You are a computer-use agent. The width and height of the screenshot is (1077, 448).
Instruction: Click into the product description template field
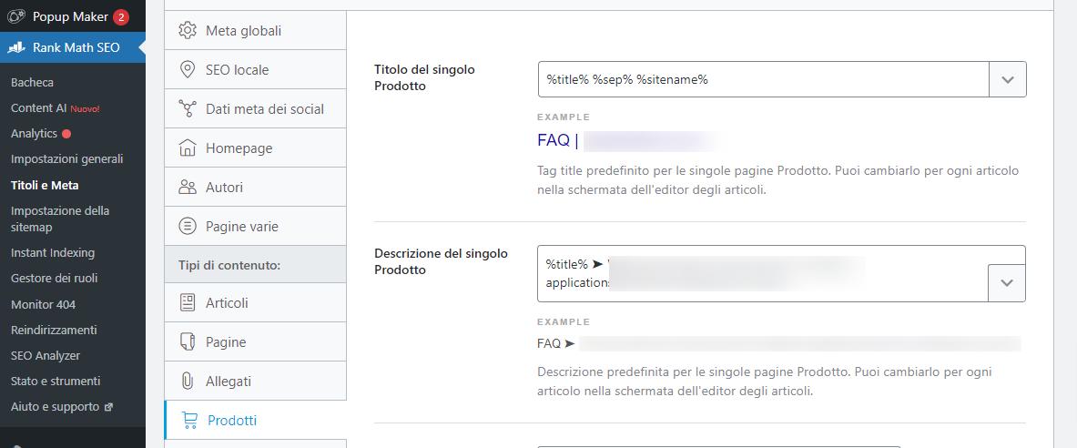coord(763,273)
